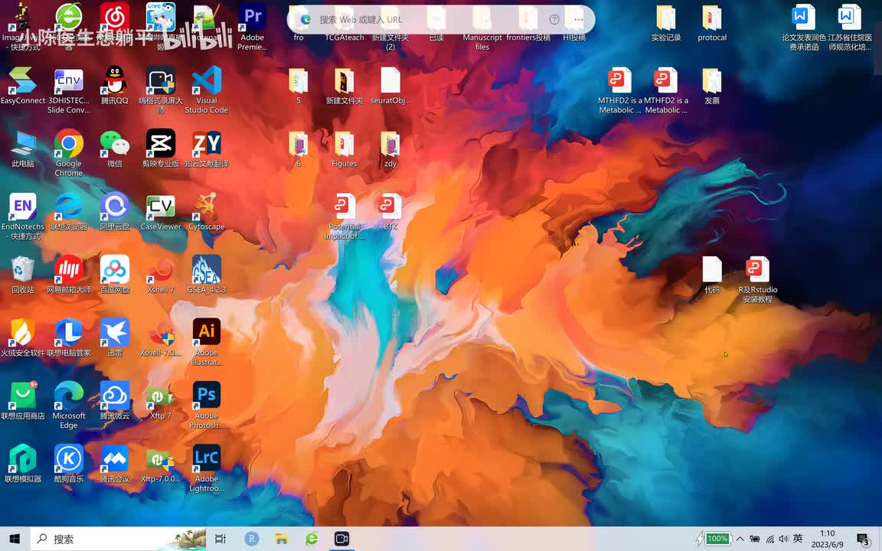Launch 联想模拟器 desktop shortcut
Screen dimensions: 882x551
point(22,463)
